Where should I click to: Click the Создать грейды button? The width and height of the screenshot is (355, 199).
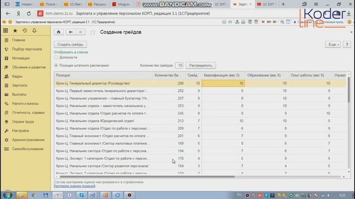click(x=70, y=44)
